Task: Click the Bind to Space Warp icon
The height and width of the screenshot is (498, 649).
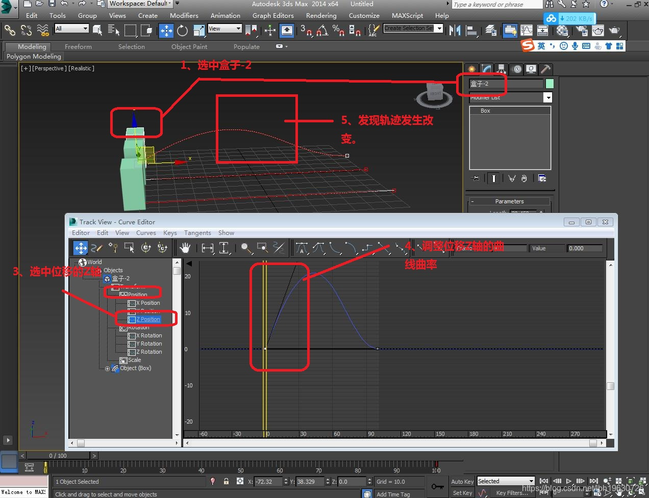Action: (x=43, y=31)
